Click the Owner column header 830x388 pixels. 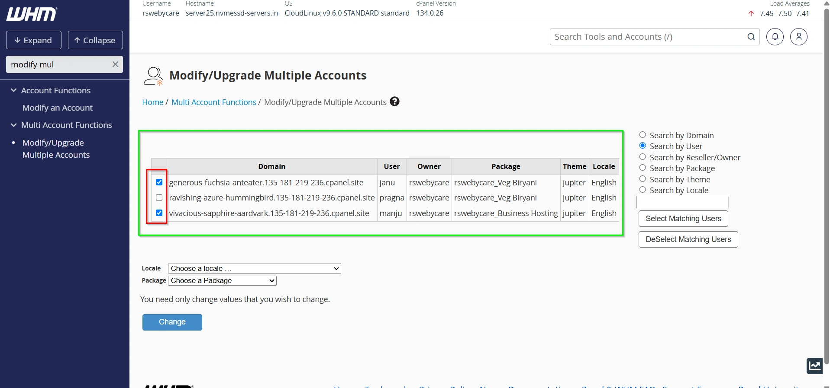point(429,166)
